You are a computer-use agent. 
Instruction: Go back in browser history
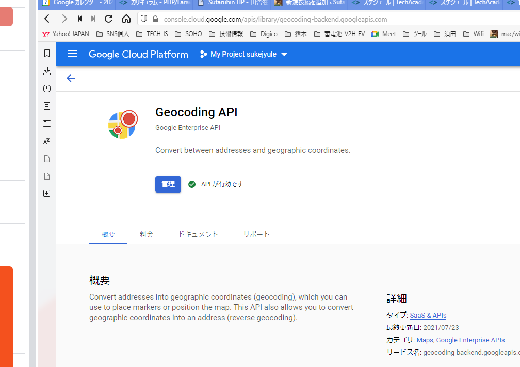click(x=47, y=19)
